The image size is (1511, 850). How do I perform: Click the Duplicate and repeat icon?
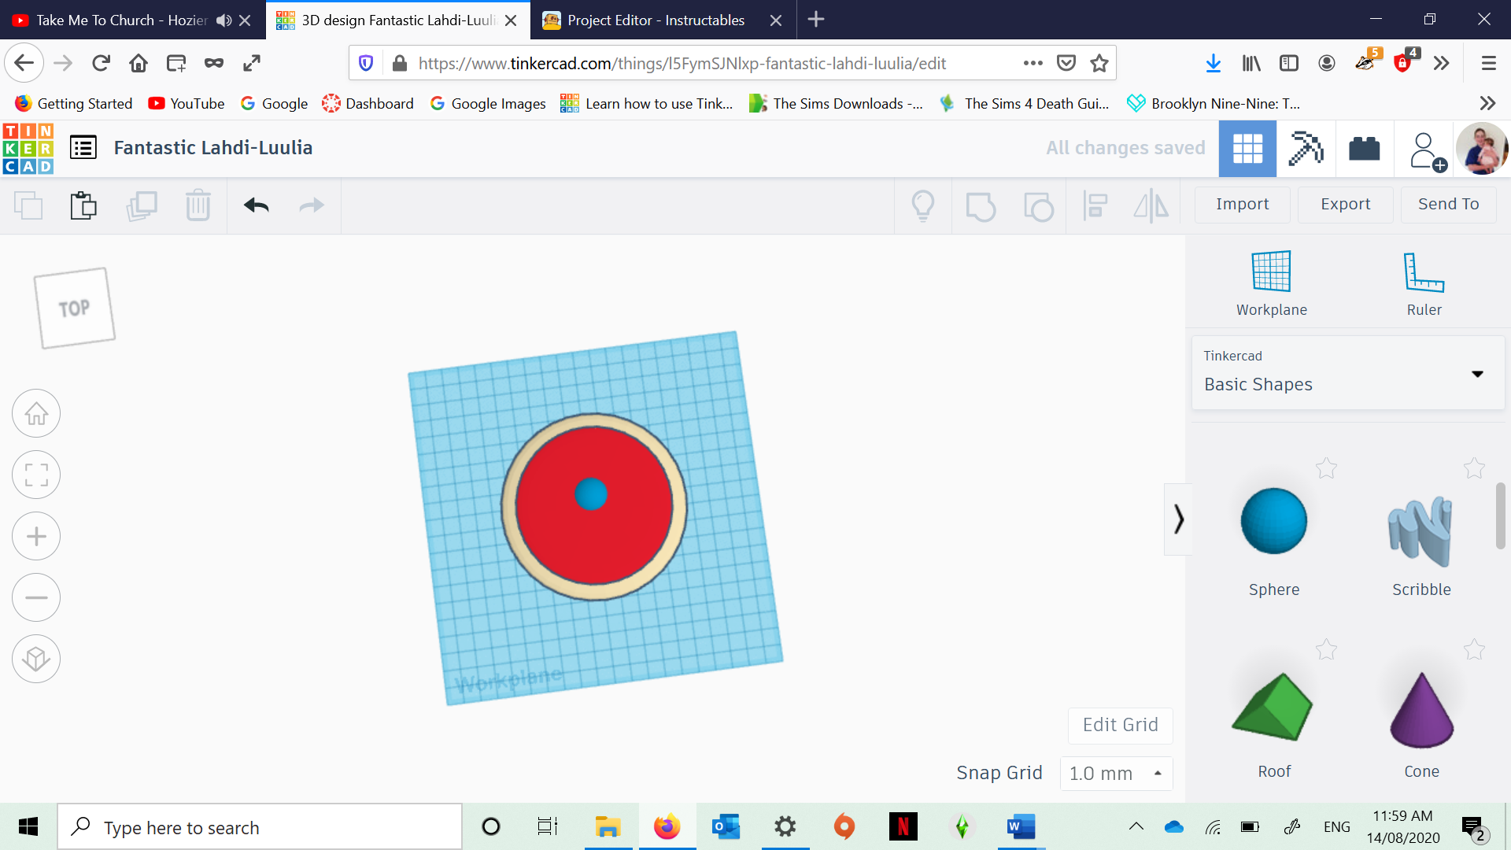[x=142, y=205]
